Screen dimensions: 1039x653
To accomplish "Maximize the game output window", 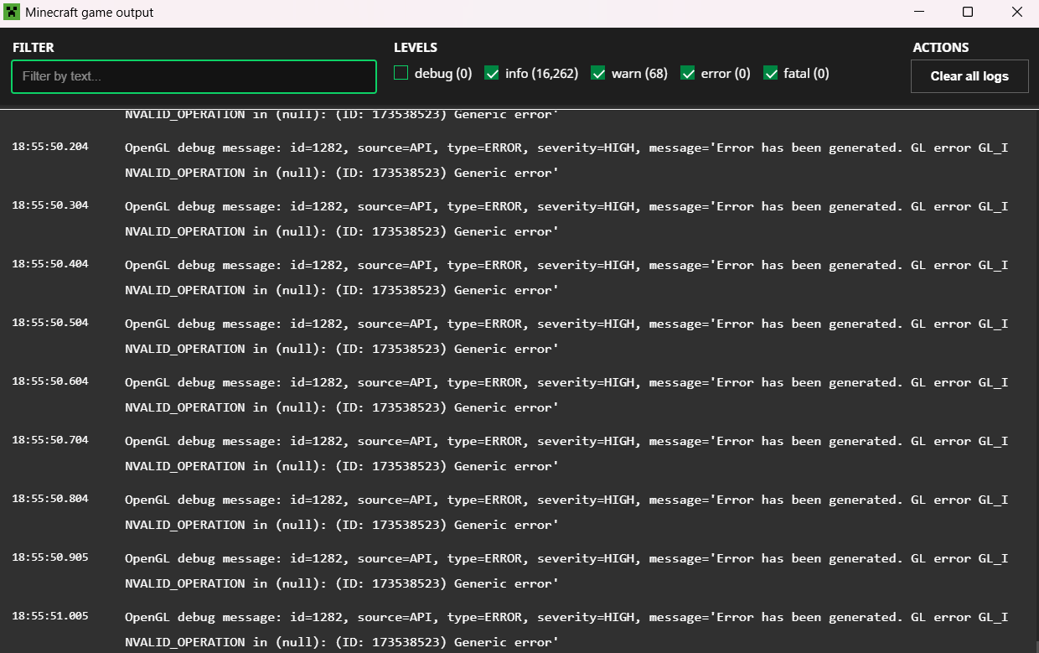I will tap(968, 13).
